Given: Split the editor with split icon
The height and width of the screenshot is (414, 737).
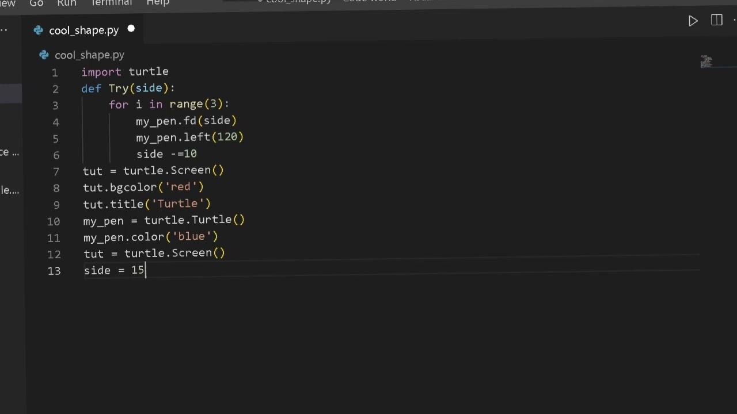Looking at the screenshot, I should coord(717,21).
